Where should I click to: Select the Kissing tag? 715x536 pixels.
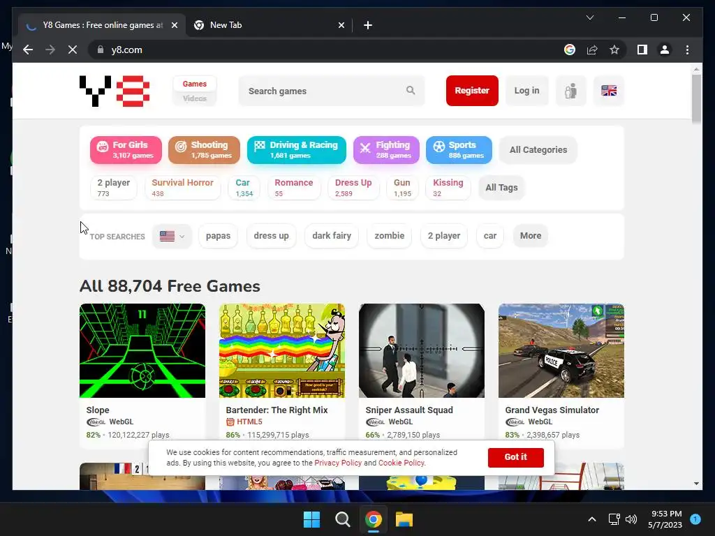[448, 187]
